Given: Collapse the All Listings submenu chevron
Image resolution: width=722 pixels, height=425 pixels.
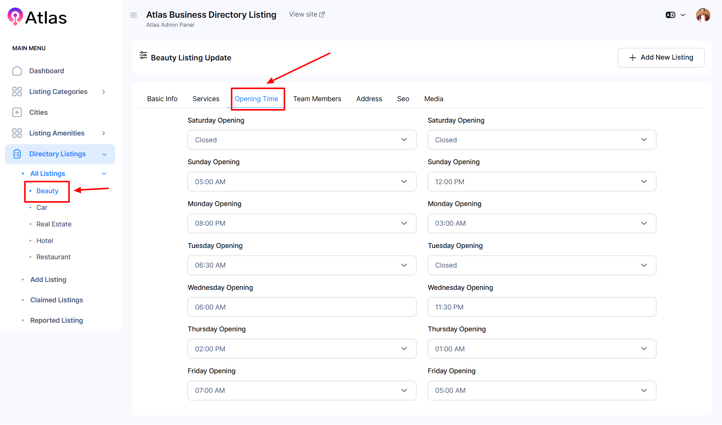Looking at the screenshot, I should (104, 174).
